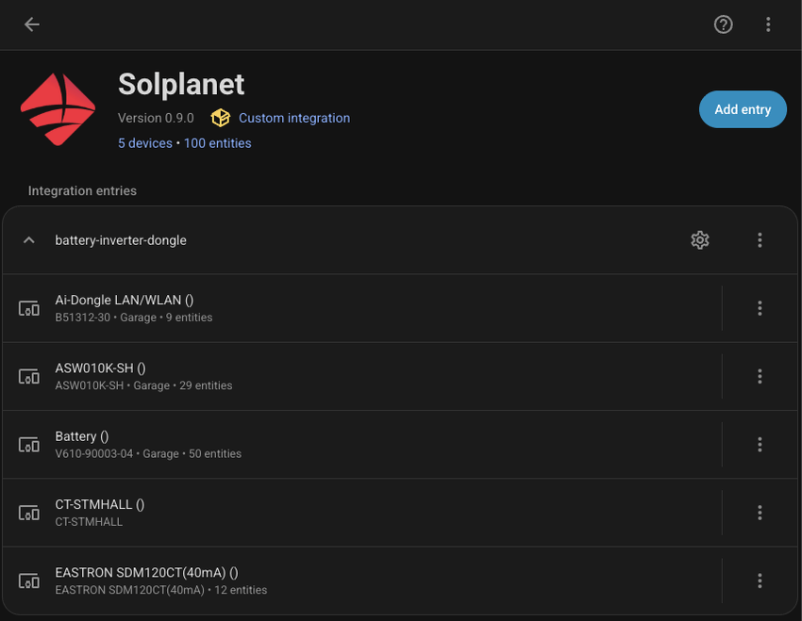Click the Custom integration package icon
802x621 pixels.
point(220,118)
